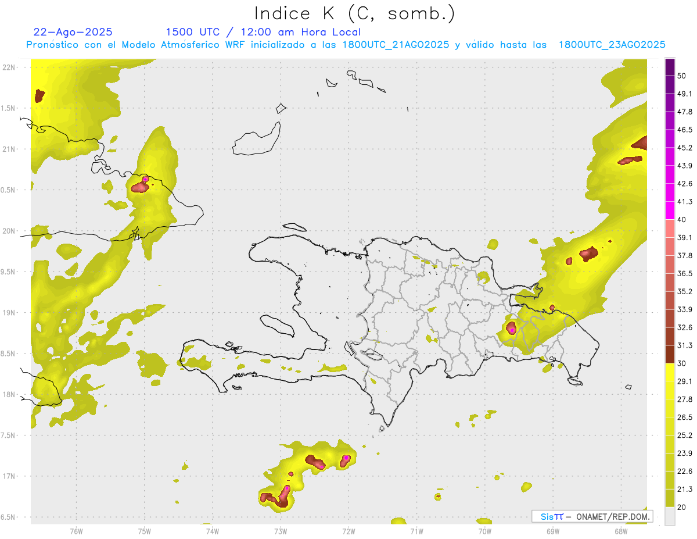Click the colorbar label '40'
Viewport: 697px width, 539px height.
click(682, 220)
